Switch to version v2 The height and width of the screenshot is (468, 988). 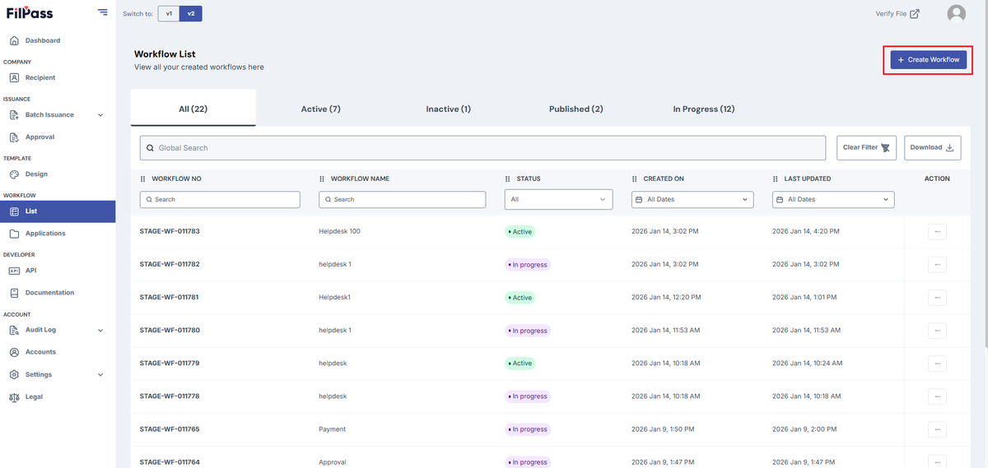coord(191,13)
